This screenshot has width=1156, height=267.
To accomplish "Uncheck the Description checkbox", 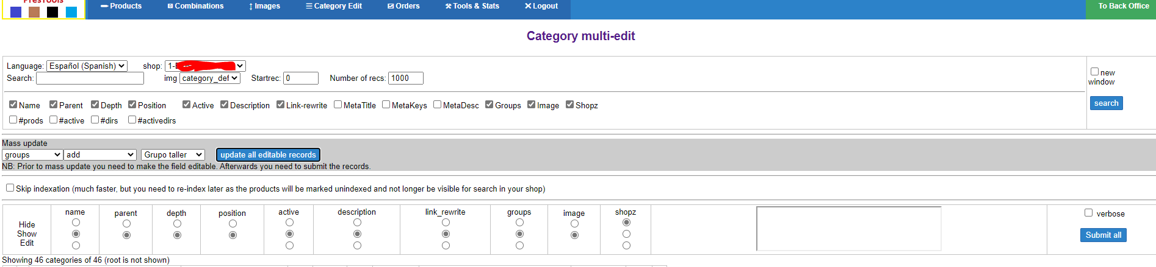I will pos(224,105).
